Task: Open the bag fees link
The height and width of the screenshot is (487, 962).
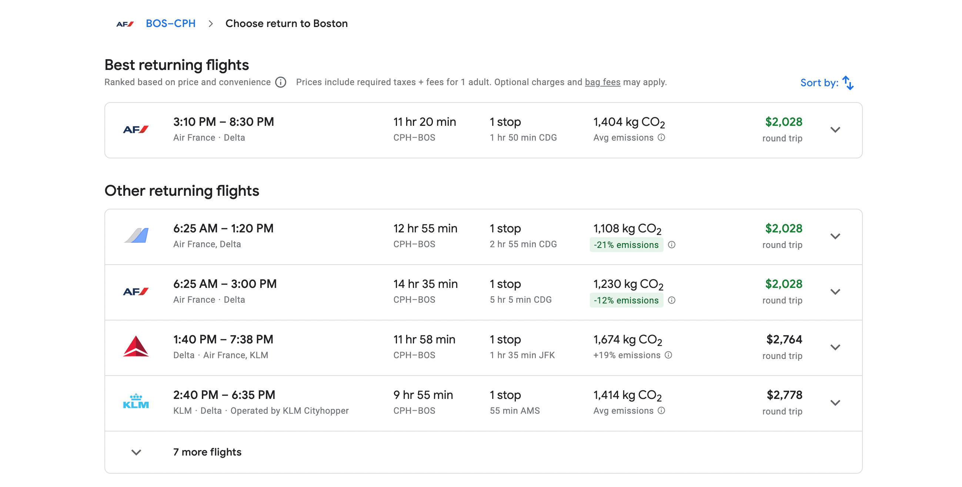Action: [602, 82]
